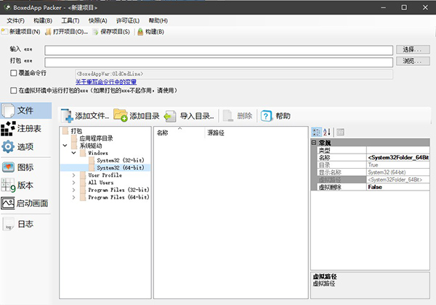Open the 工具(T) menu

70,21
